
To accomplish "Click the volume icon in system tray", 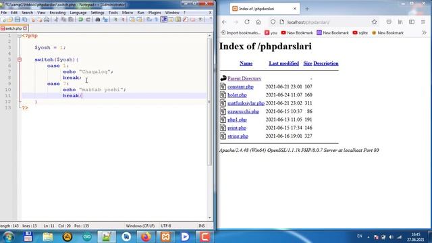I will pyautogui.click(x=391, y=237).
